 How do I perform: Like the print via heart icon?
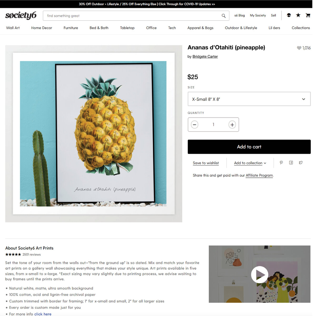click(299, 48)
